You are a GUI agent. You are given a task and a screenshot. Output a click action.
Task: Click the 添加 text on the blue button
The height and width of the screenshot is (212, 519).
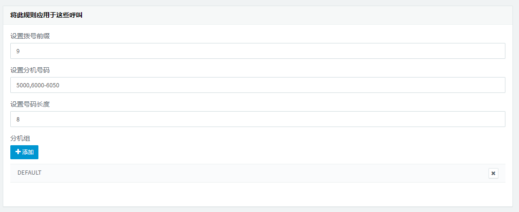click(x=28, y=152)
